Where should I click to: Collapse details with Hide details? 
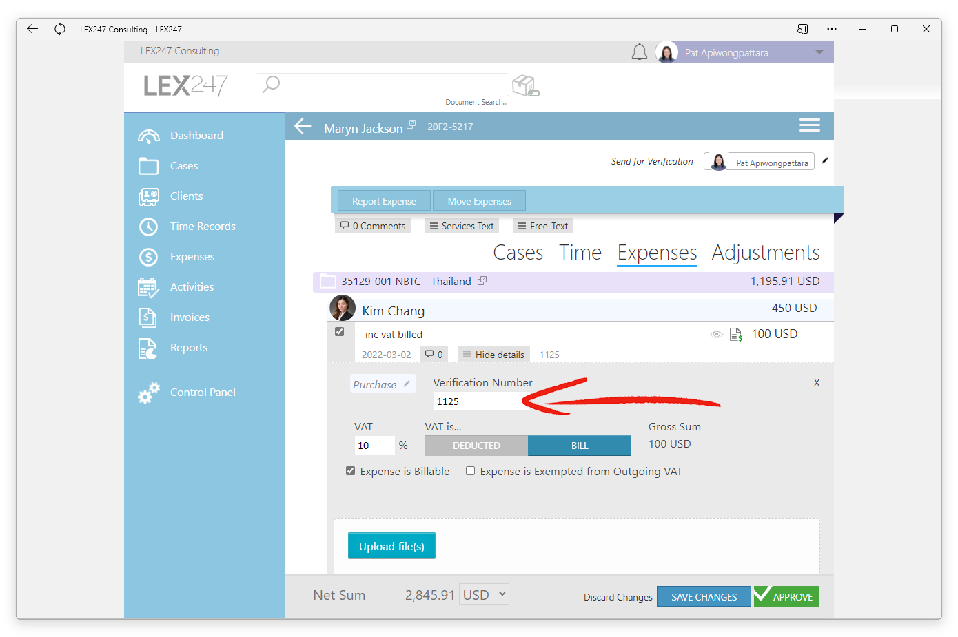[x=493, y=355]
